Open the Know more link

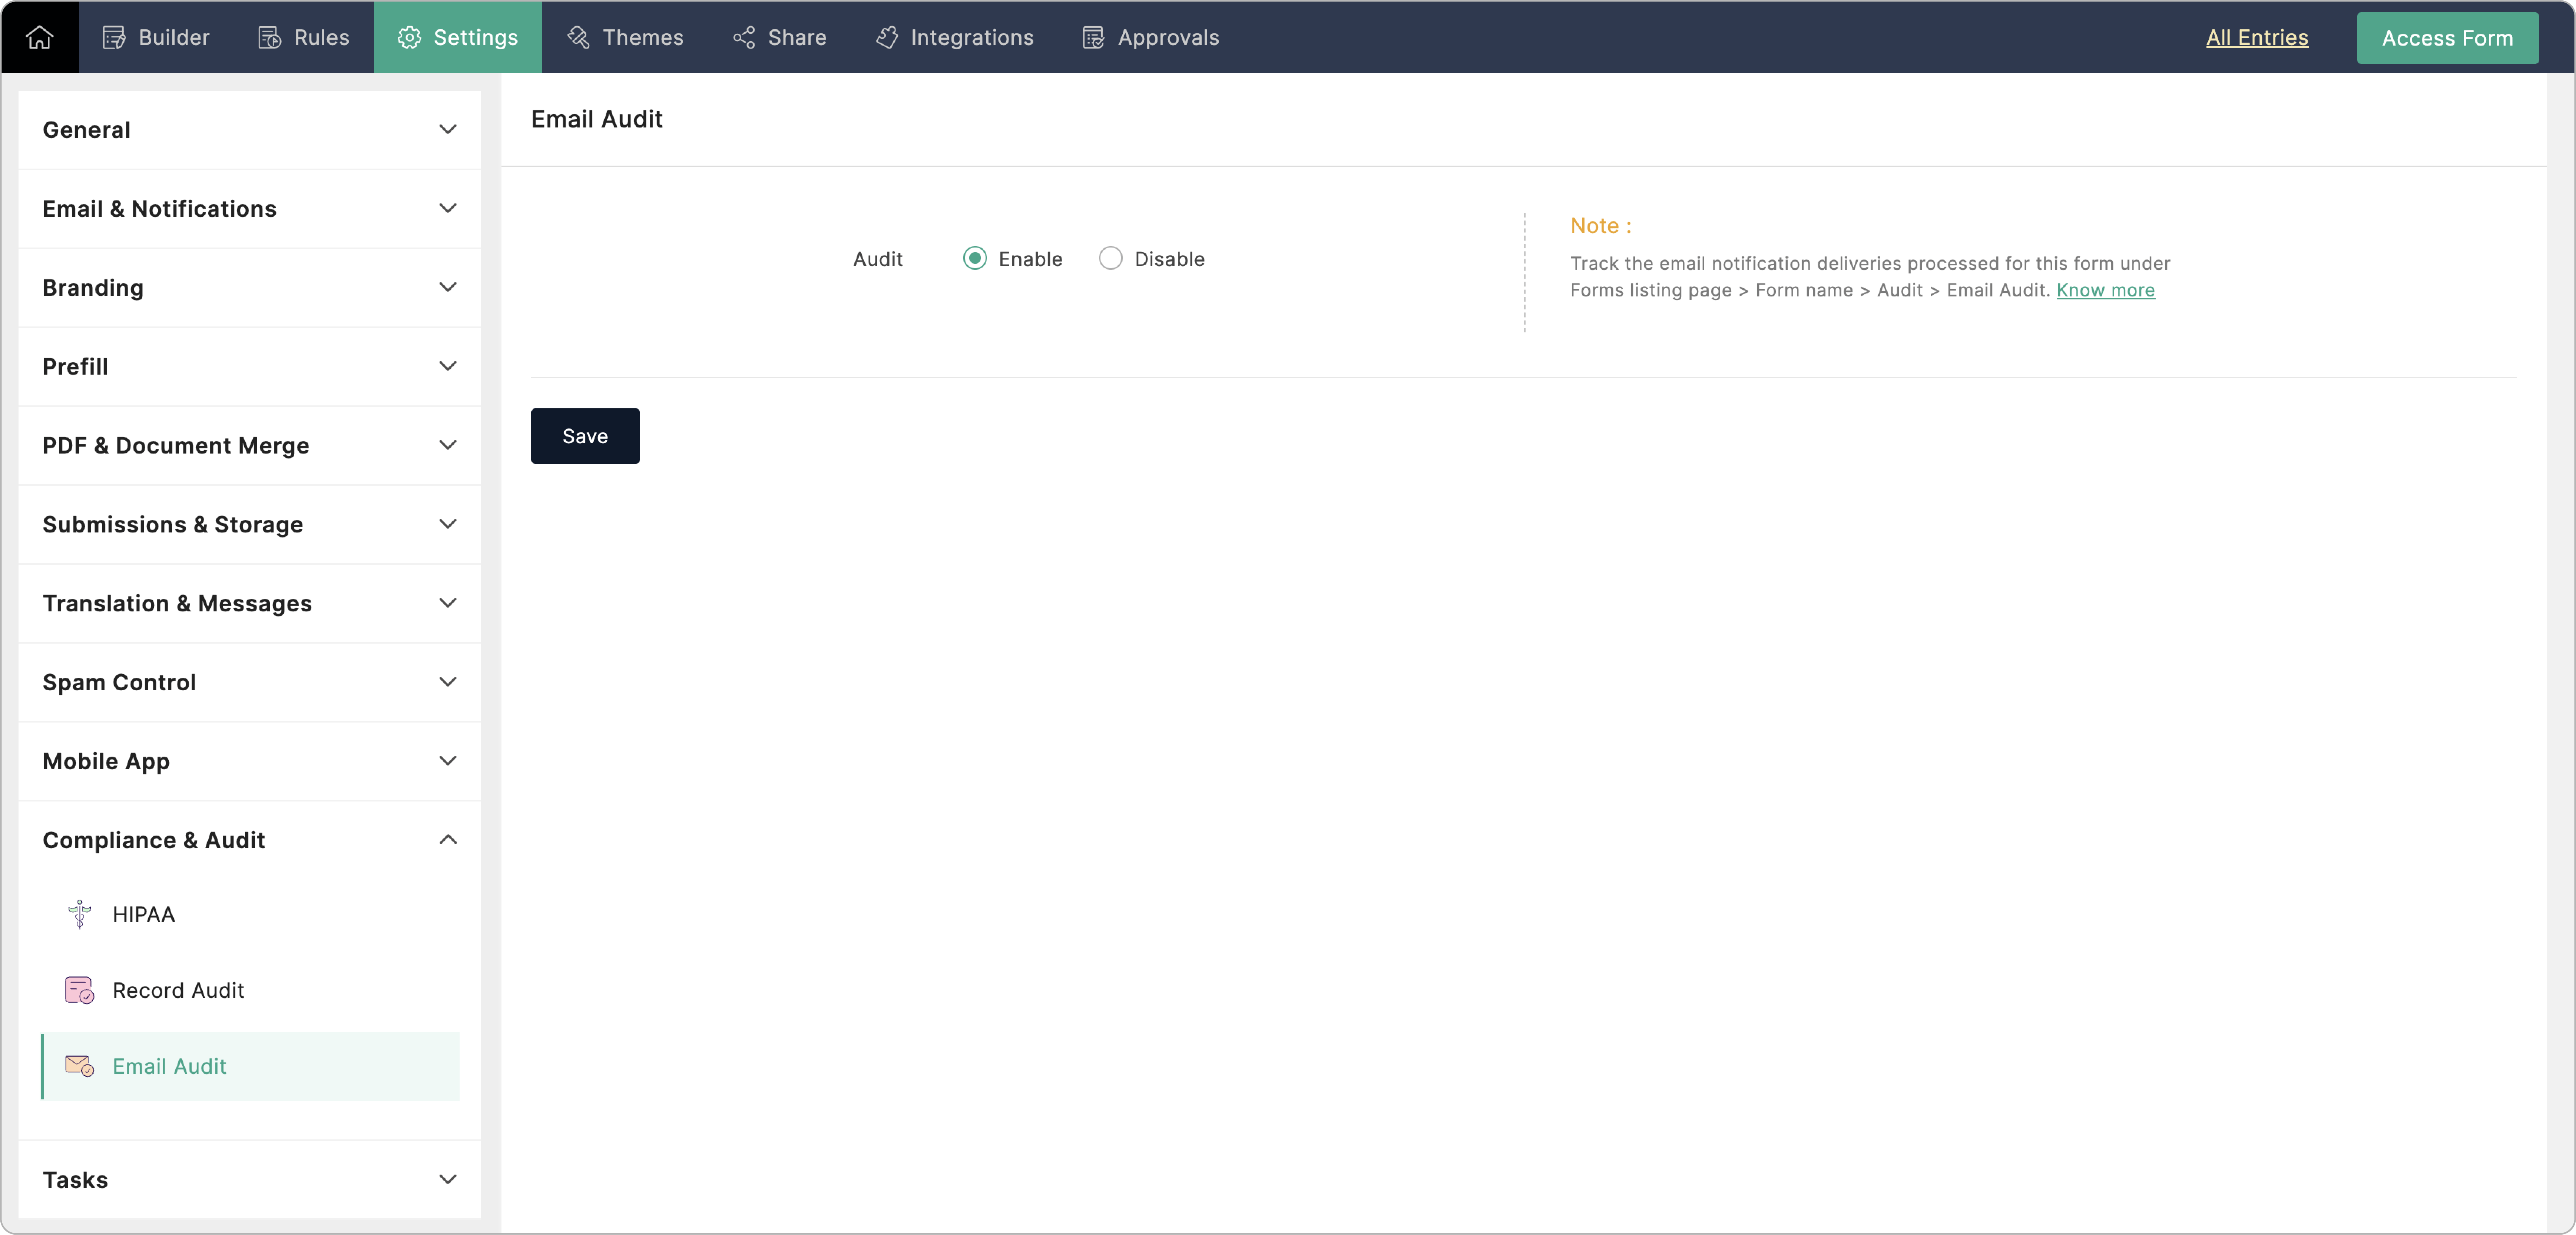[x=2105, y=290]
